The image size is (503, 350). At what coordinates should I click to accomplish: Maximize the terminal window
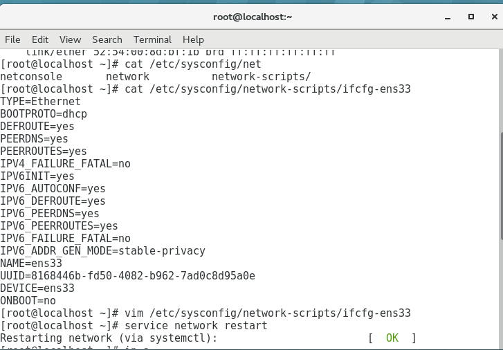tap(471, 17)
